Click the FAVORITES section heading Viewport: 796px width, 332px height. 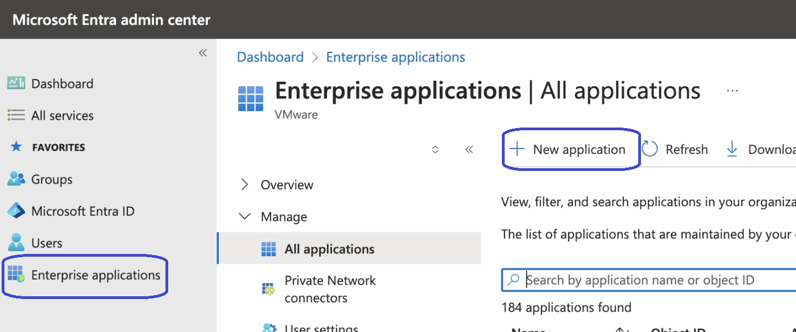[x=59, y=147]
